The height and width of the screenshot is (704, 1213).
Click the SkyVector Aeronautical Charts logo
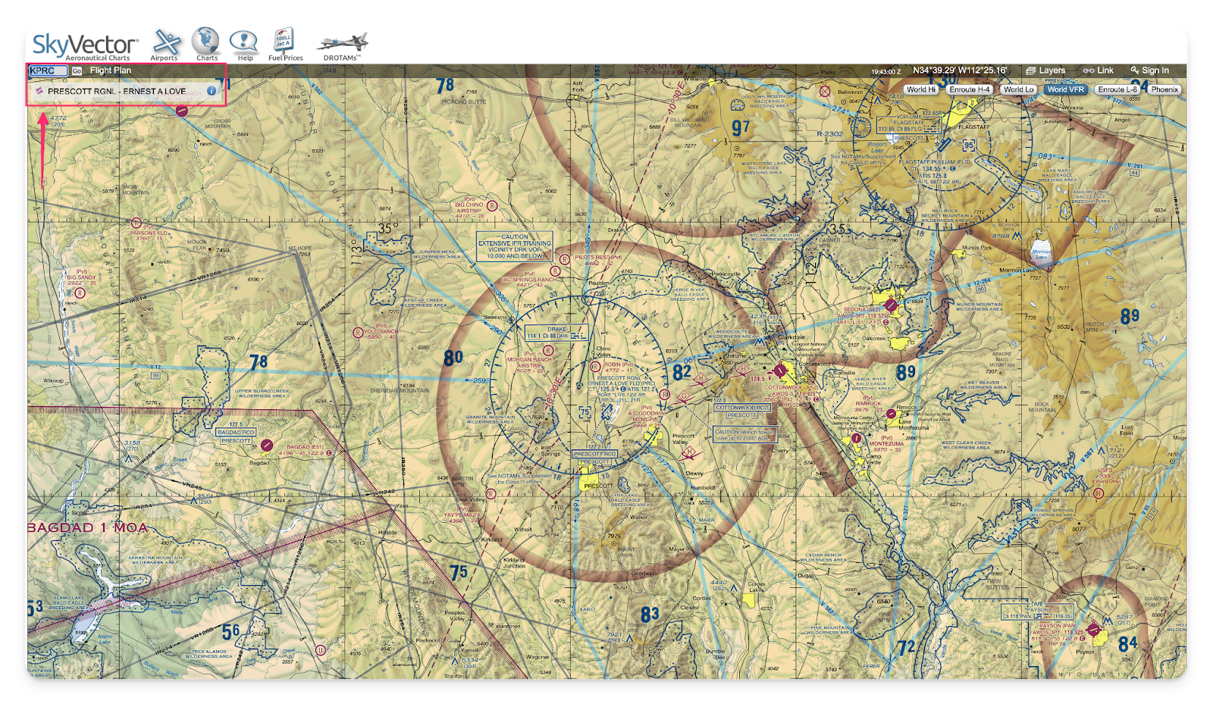[85, 46]
